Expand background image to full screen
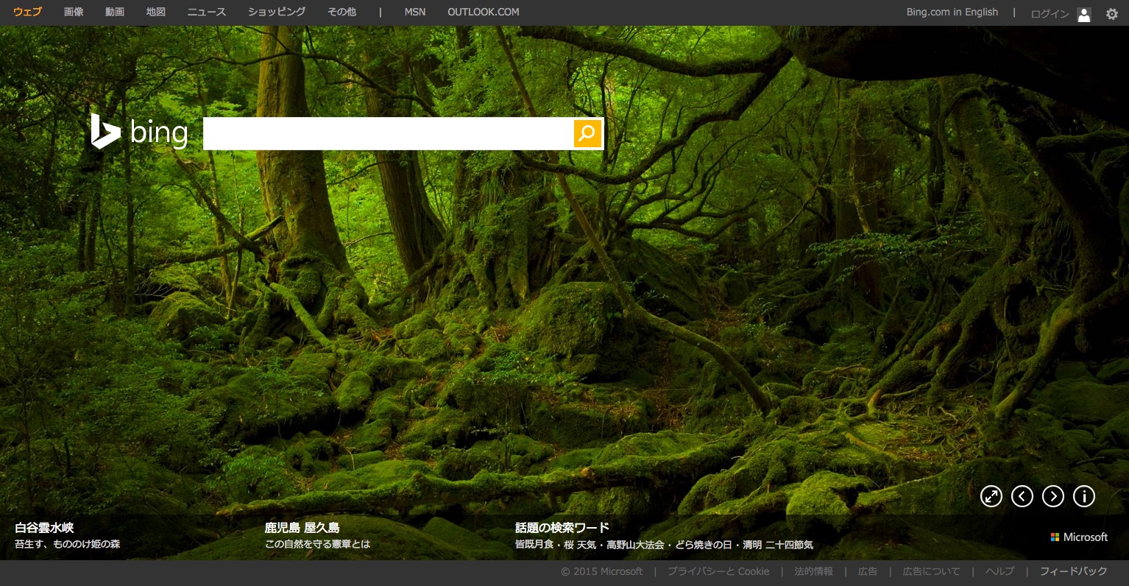 tap(991, 497)
